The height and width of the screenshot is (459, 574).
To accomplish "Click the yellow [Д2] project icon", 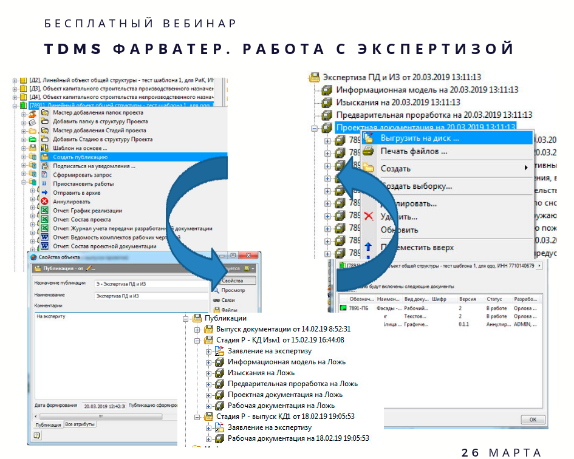I will point(24,80).
